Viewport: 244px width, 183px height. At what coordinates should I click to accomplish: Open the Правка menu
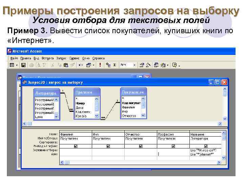pyautogui.click(x=26, y=58)
